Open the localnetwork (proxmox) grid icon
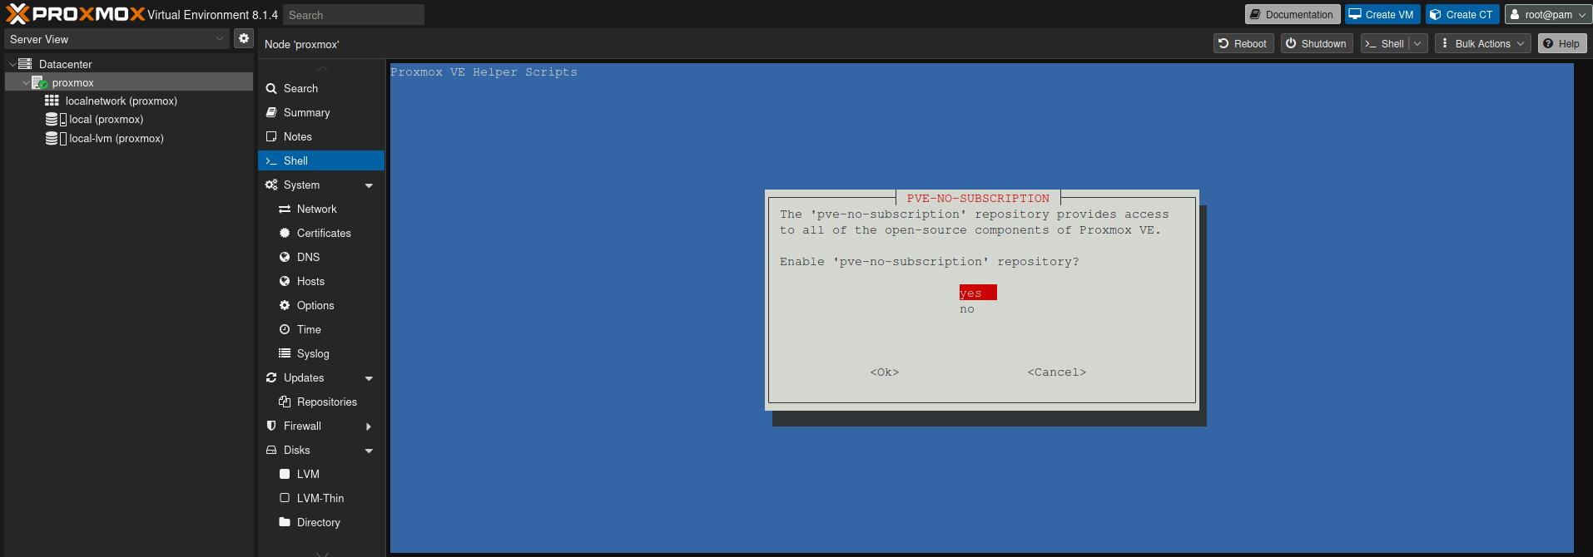The width and height of the screenshot is (1593, 557). point(52,101)
